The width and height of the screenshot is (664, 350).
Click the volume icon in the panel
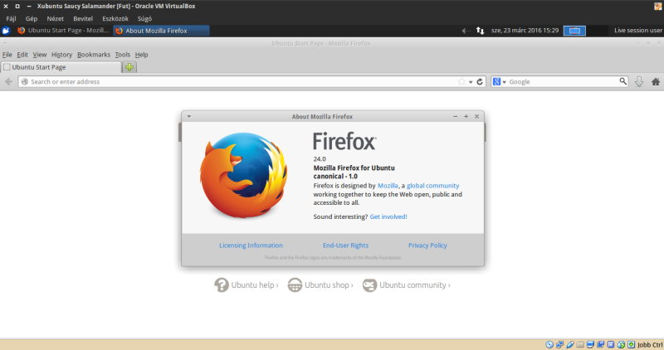(x=466, y=31)
